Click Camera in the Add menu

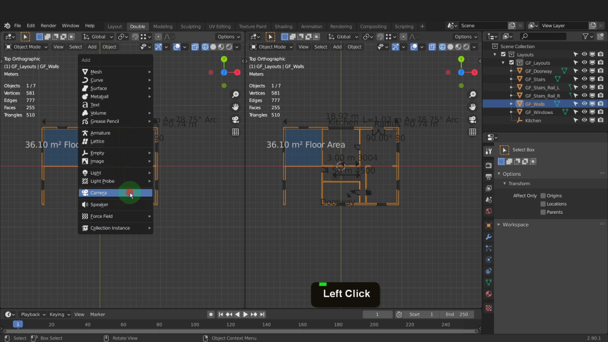(99, 193)
